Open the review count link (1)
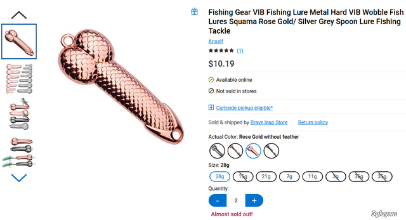Image resolution: width=406 pixels, height=220 pixels. 240,51
